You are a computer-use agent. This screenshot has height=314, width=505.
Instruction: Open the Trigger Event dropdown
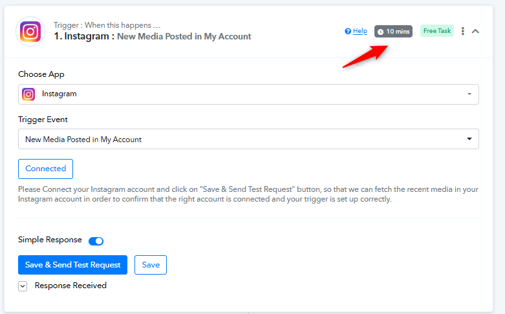pyautogui.click(x=248, y=139)
